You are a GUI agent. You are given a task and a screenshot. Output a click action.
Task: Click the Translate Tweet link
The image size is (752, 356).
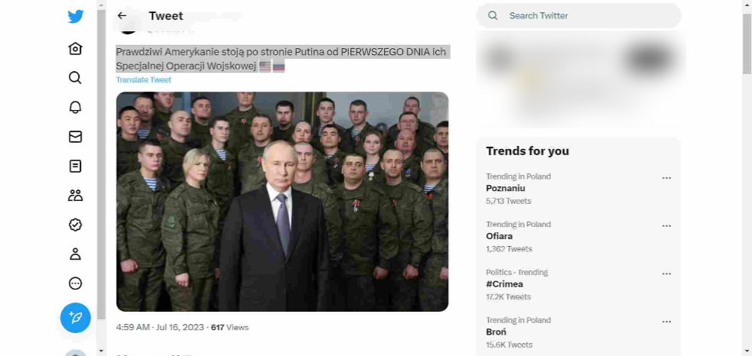[x=143, y=80]
